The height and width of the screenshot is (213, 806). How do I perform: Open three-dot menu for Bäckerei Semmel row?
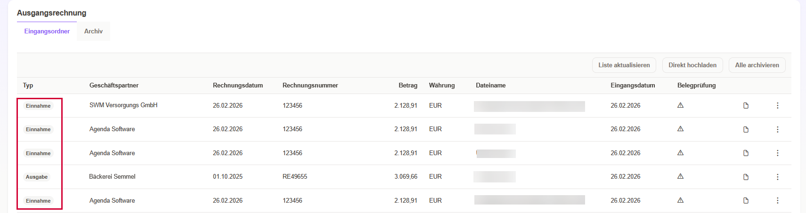click(777, 177)
